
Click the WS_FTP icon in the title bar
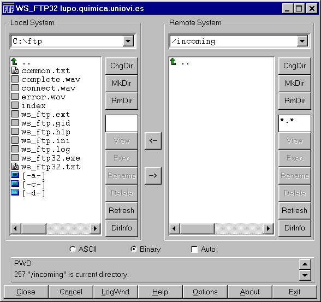click(9, 9)
